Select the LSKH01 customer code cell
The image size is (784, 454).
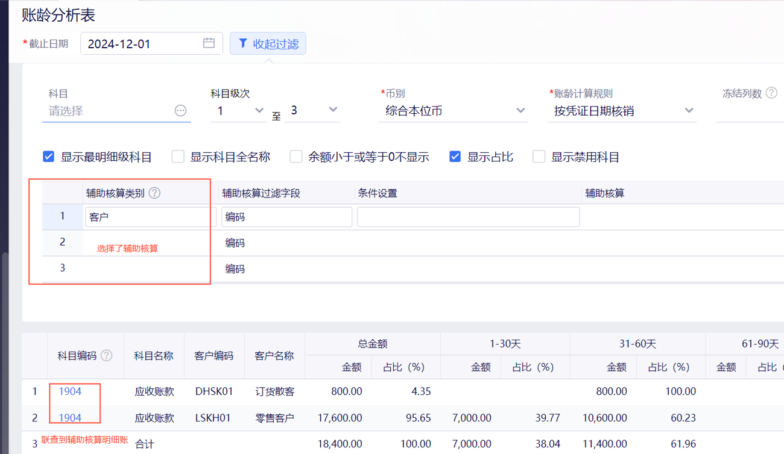(x=214, y=417)
